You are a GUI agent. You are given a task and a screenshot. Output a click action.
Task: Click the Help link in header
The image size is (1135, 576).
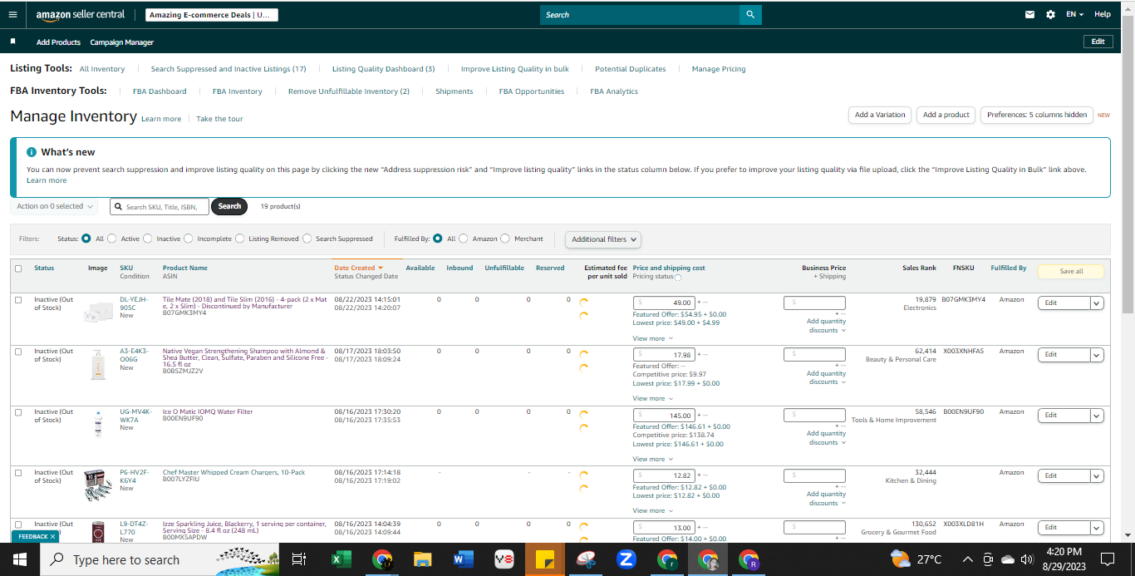pos(1103,14)
